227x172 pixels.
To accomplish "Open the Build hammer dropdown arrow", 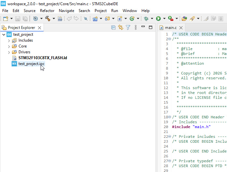I will (x=54, y=19).
